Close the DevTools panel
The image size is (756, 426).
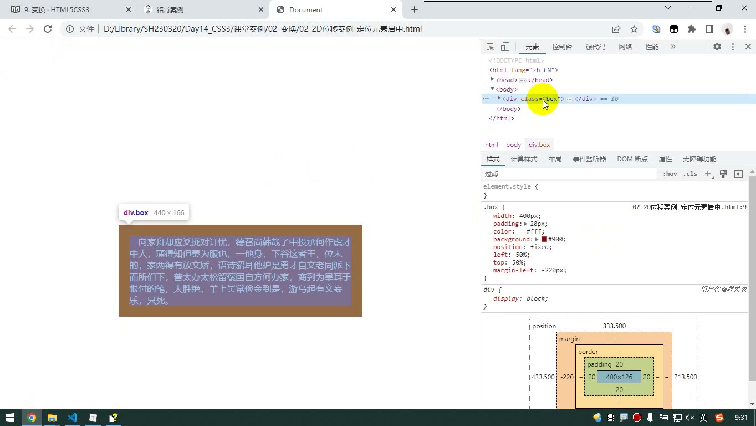(x=748, y=47)
